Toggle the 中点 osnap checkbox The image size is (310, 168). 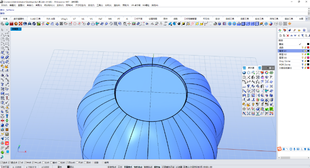click(x=25, y=162)
